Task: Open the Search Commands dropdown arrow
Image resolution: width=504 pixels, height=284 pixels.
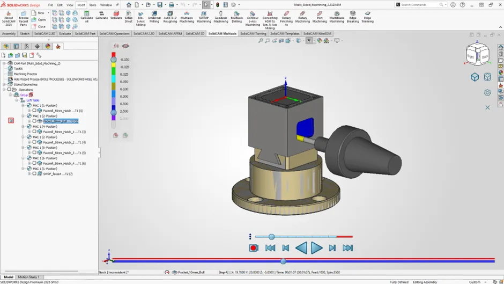Action: point(446,5)
